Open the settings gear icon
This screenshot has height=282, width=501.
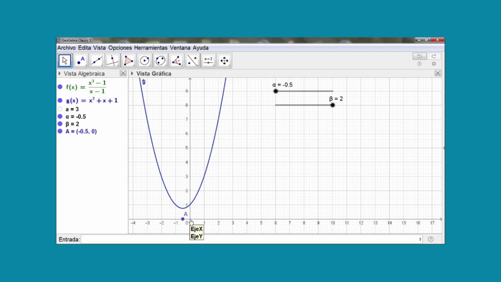tap(434, 64)
